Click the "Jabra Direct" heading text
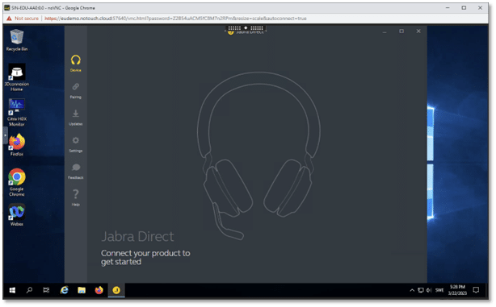 (137, 237)
